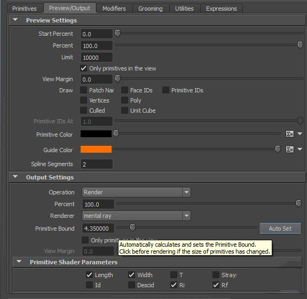This screenshot has height=299, width=307.
Task: Switch to the Modifiers tab
Action: pyautogui.click(x=114, y=9)
